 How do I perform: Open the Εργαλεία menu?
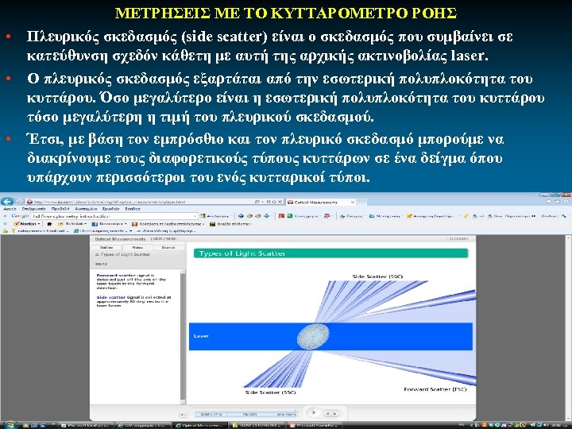point(110,209)
